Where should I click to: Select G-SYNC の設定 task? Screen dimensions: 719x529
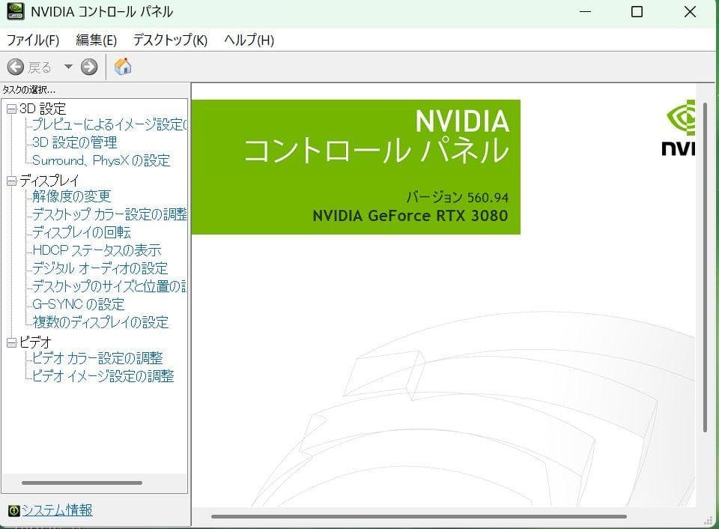79,303
